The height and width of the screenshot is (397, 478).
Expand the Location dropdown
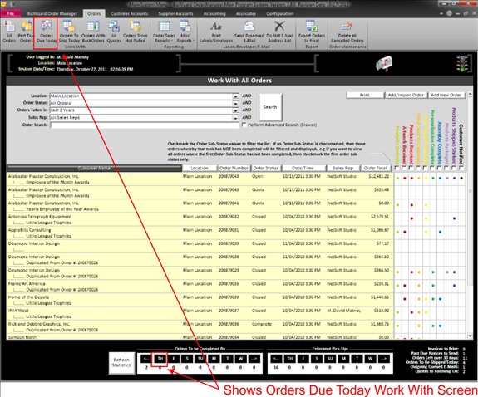[x=235, y=96]
